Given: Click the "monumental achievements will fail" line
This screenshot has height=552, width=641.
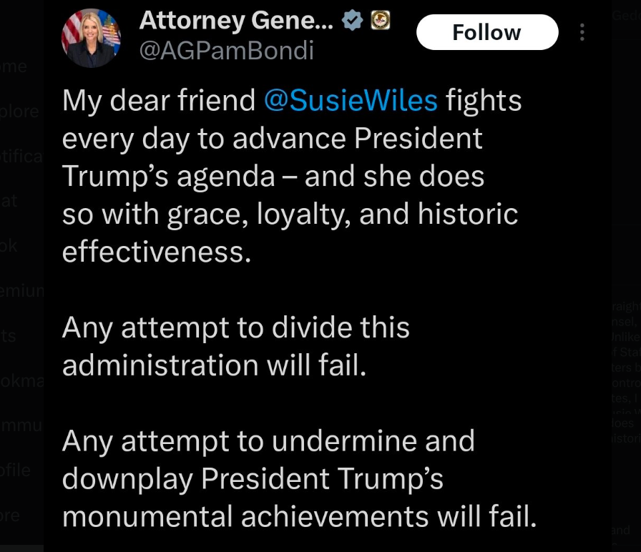Looking at the screenshot, I should click(299, 516).
